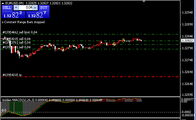Click the SELL button in one-click panel
196x120 pixels.
pyautogui.click(x=7, y=8)
